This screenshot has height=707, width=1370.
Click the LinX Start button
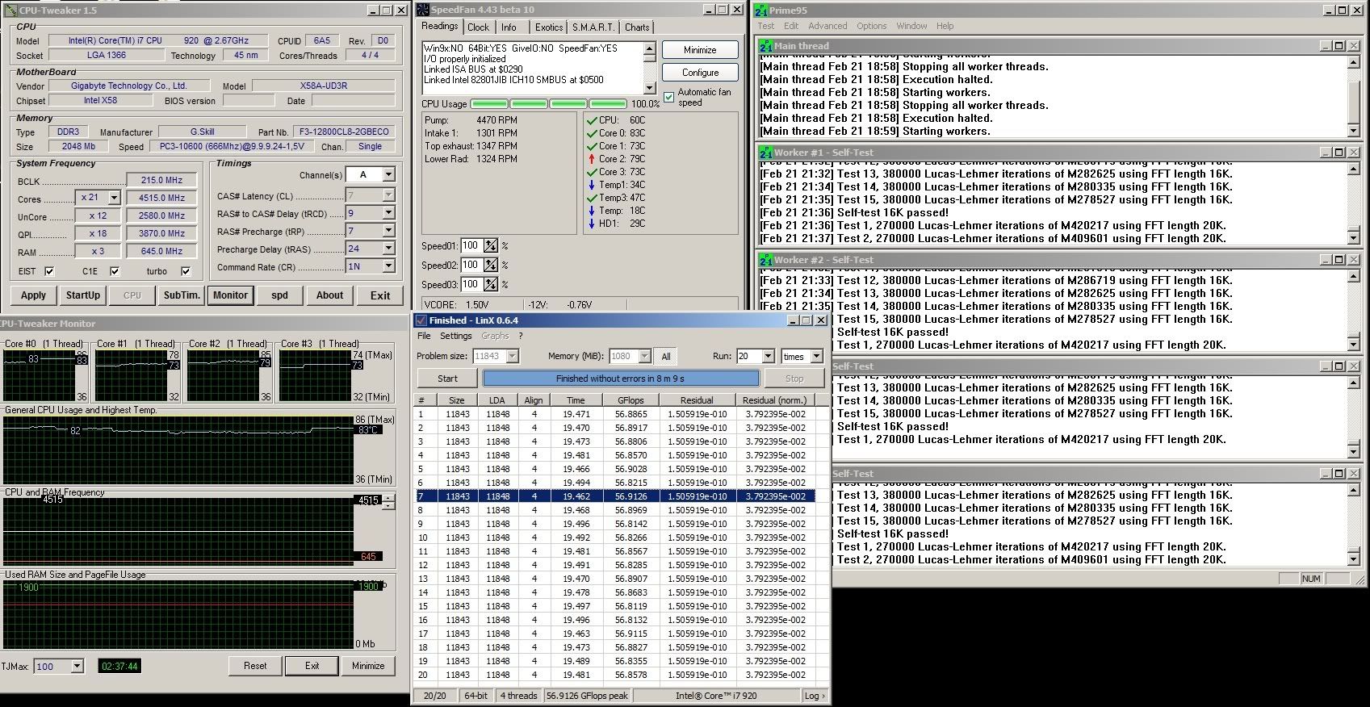(x=447, y=379)
